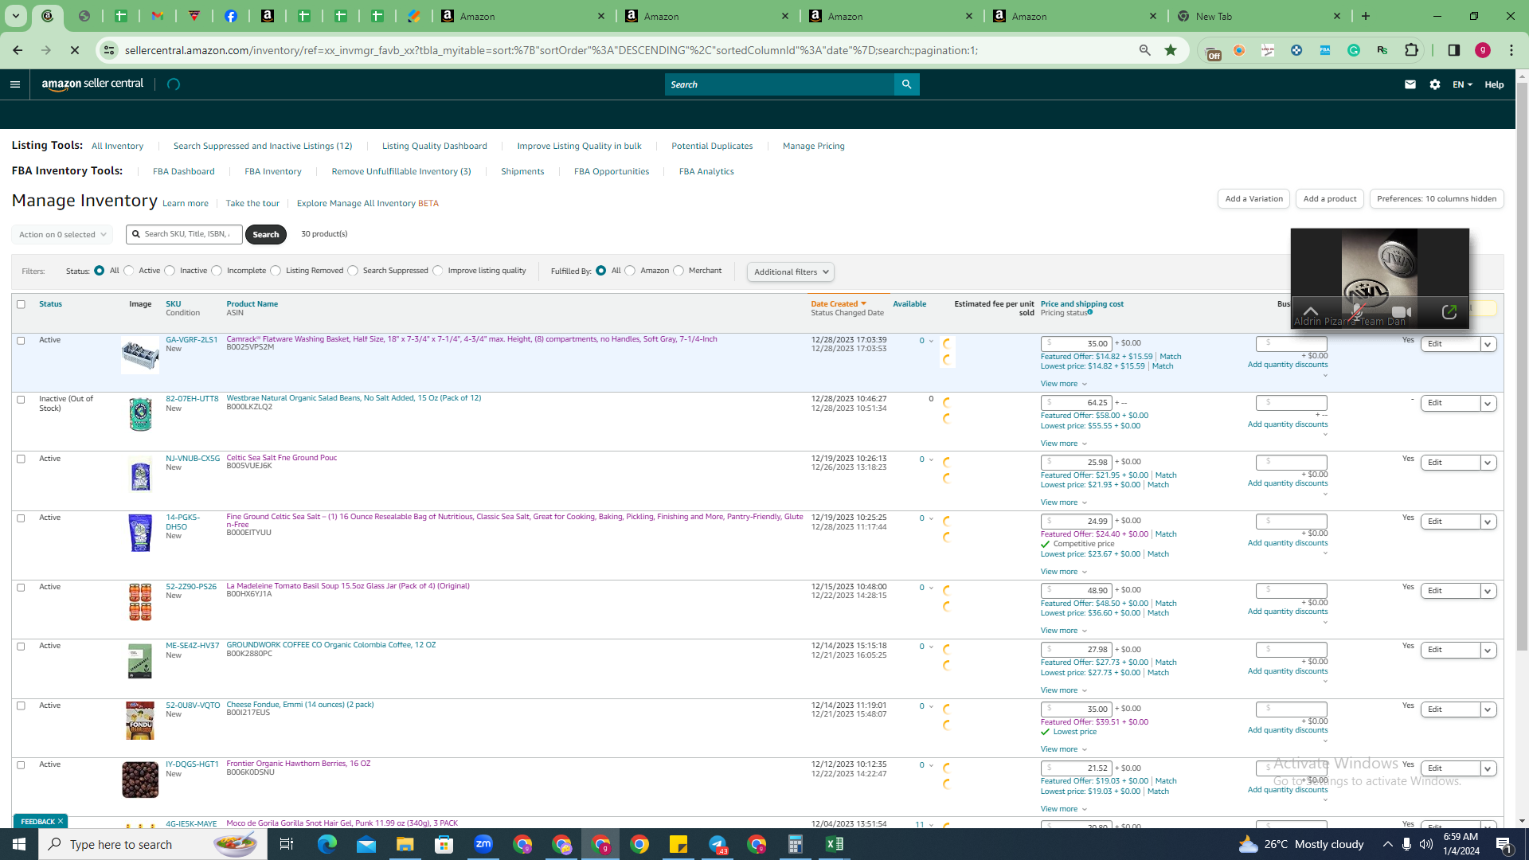Screen dimensions: 1529x860
Task: Open the Calculator app from the taskbar
Action: click(796, 844)
